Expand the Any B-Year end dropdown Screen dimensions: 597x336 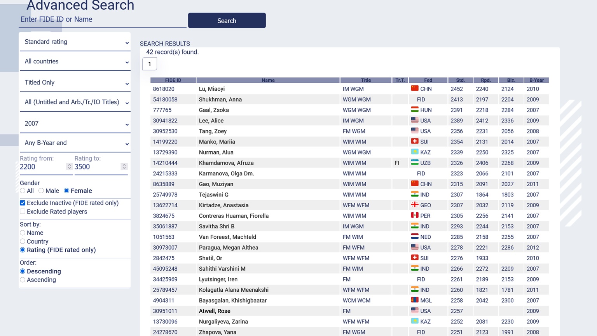pyautogui.click(x=75, y=143)
